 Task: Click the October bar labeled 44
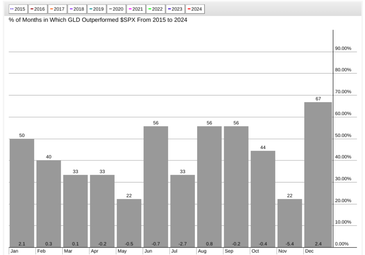tap(263, 199)
